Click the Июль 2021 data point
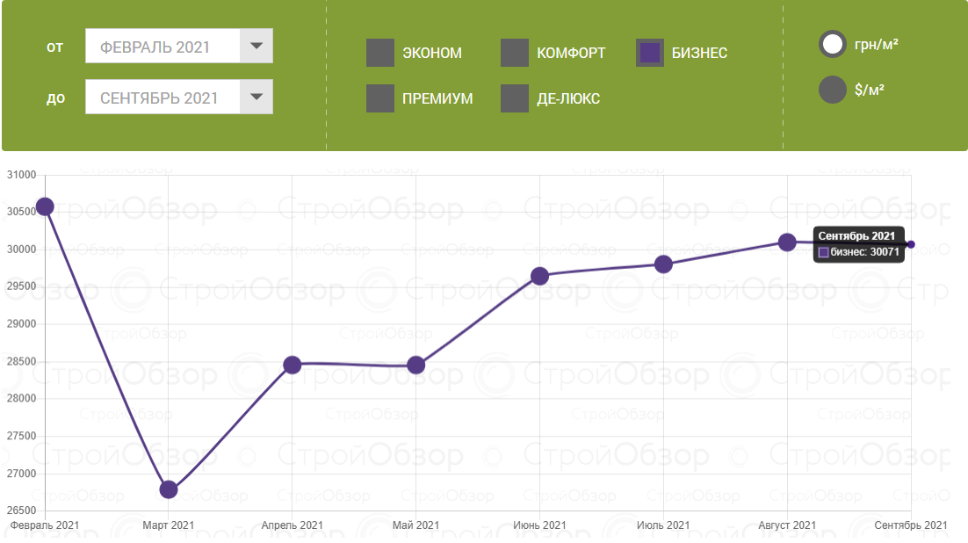Image resolution: width=968 pixels, height=543 pixels. (x=664, y=264)
